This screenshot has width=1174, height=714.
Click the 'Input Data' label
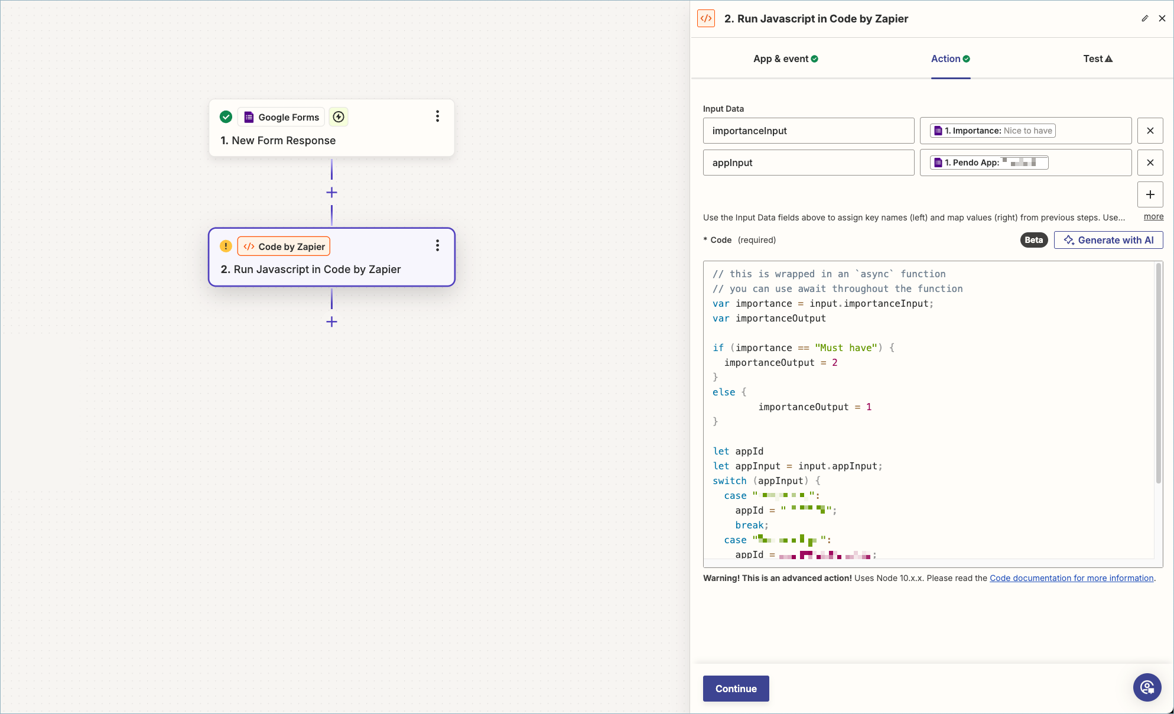[x=723, y=109]
